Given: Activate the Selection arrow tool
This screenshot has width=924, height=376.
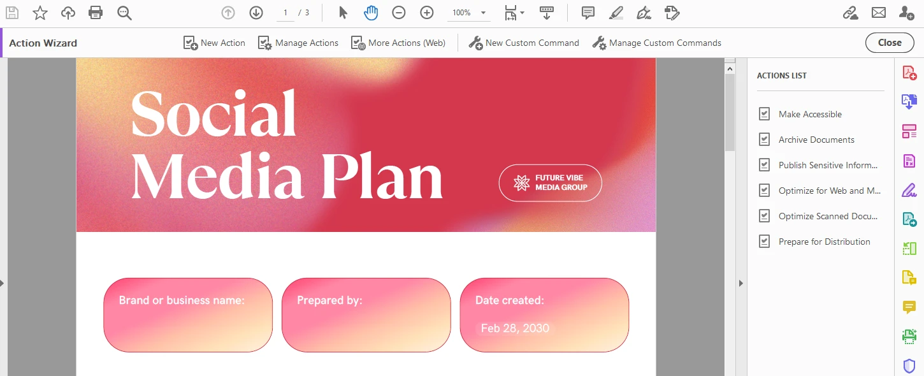Looking at the screenshot, I should [x=343, y=13].
